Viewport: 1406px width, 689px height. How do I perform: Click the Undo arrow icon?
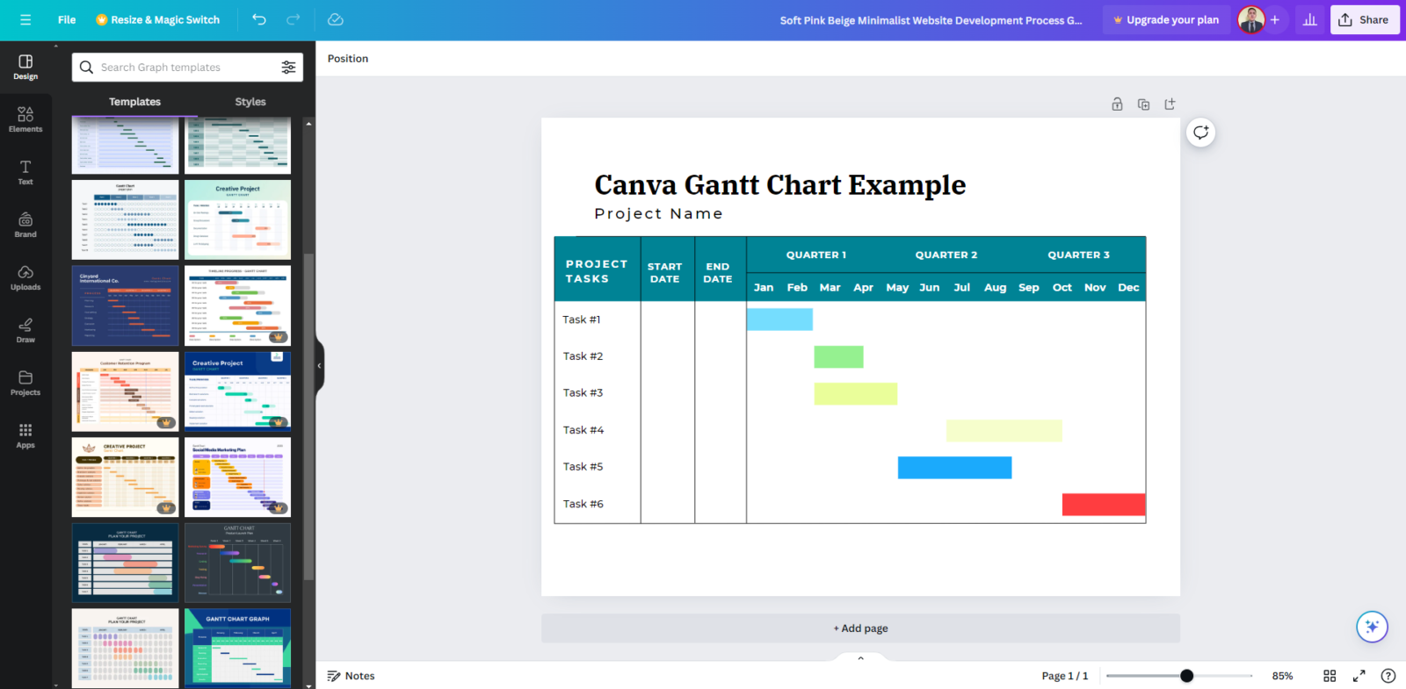point(259,19)
